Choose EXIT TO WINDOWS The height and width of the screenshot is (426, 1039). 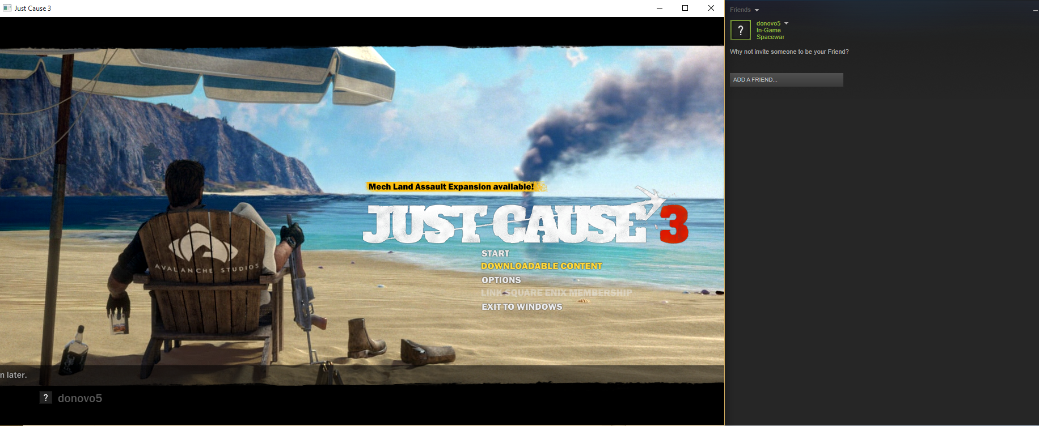[522, 307]
